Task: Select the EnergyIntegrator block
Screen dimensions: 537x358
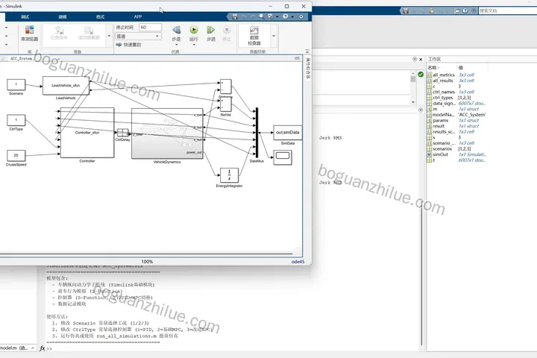Action: 229,175
